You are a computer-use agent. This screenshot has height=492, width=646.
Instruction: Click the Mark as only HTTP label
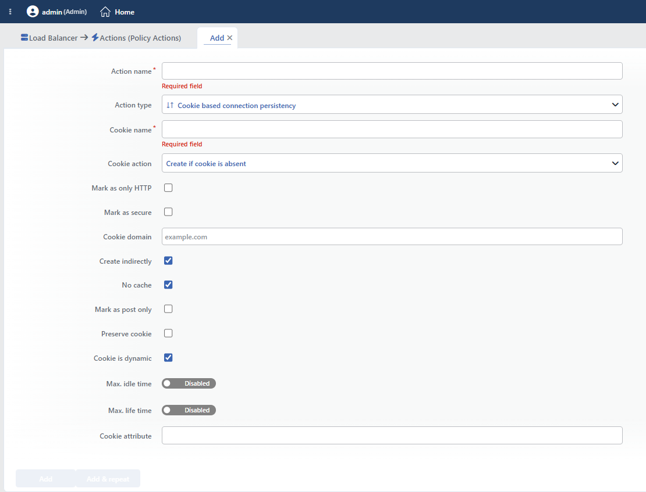[x=122, y=188]
